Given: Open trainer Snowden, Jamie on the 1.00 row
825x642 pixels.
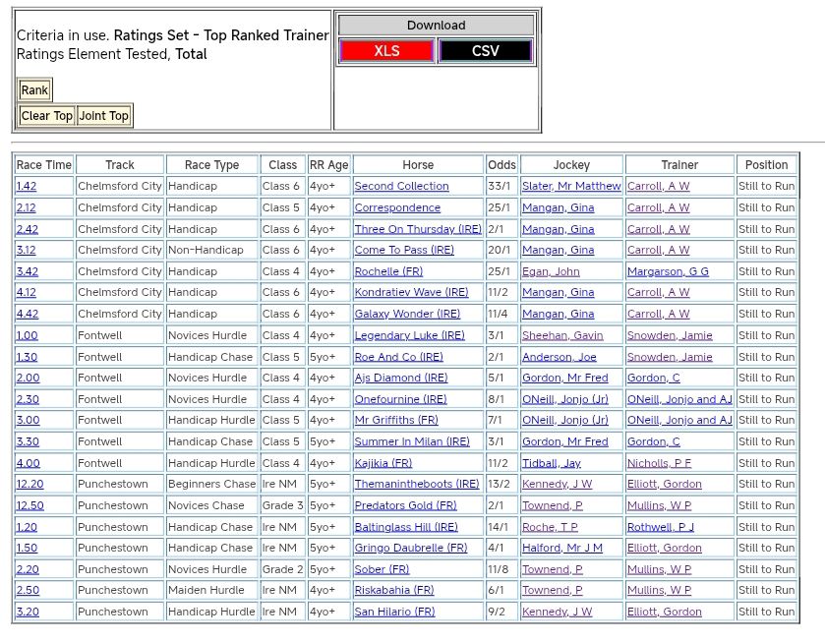Looking at the screenshot, I should click(670, 335).
